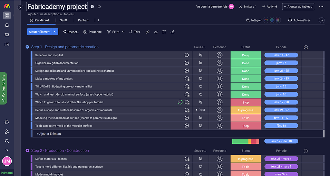Click the conditional coloring brush icon

172,32
